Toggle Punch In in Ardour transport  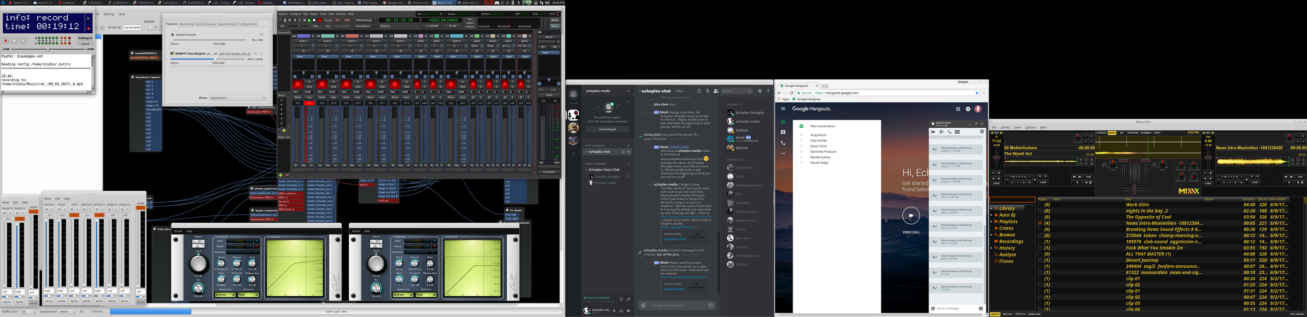(x=337, y=20)
